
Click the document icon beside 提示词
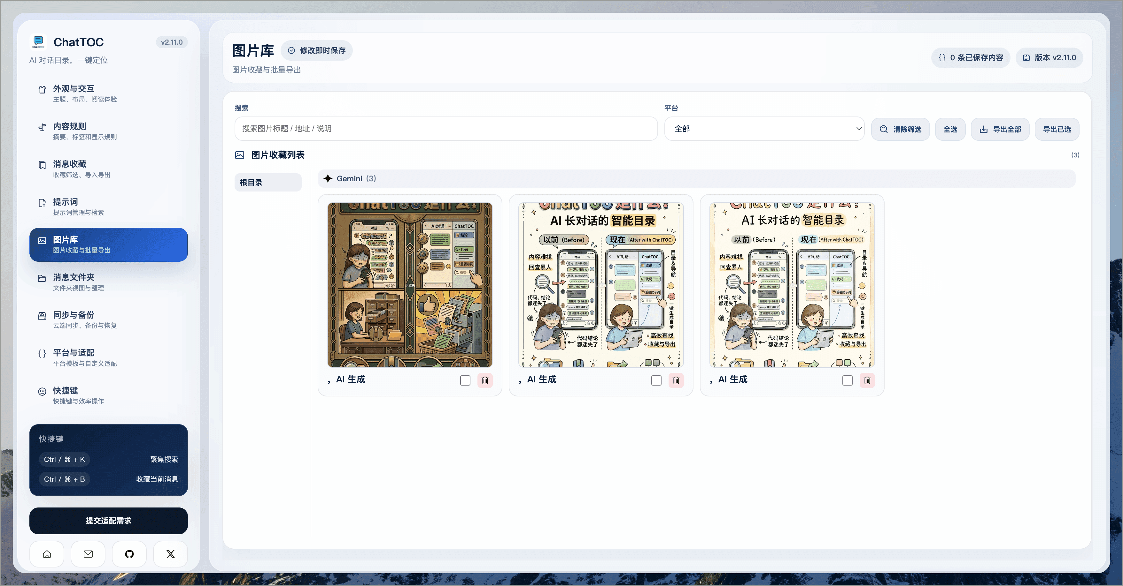tap(42, 203)
